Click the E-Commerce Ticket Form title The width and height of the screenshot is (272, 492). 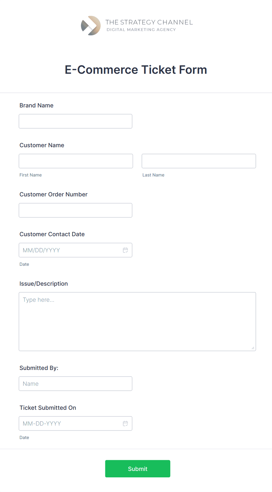tap(136, 69)
